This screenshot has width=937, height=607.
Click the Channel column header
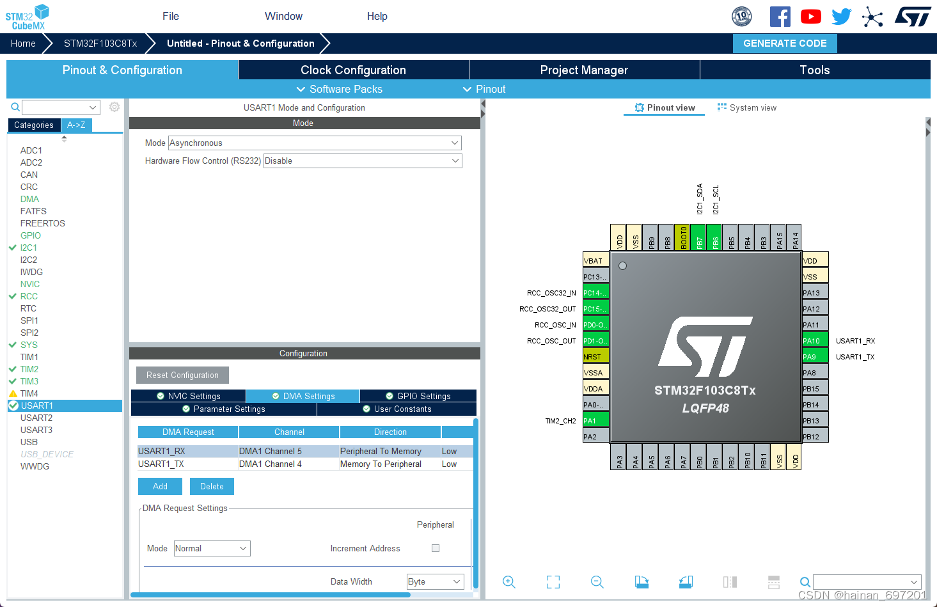pos(289,432)
